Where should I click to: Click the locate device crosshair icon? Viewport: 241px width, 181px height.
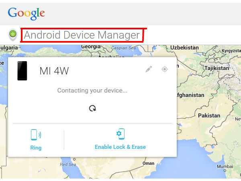[x=165, y=69]
